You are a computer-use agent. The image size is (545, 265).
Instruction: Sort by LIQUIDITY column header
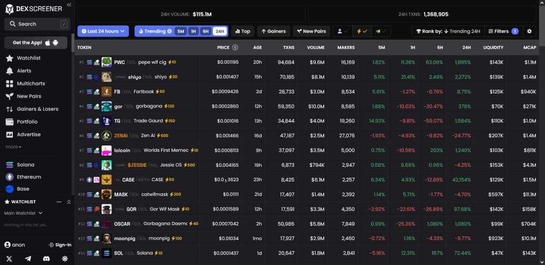click(x=493, y=47)
